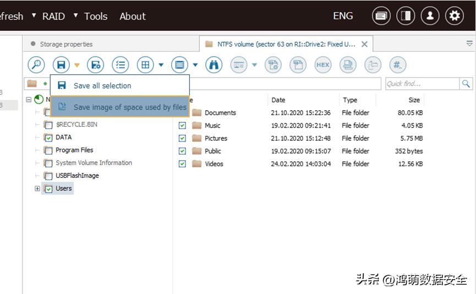Focus the Quick find input field
The height and width of the screenshot is (294, 476).
(x=422, y=84)
